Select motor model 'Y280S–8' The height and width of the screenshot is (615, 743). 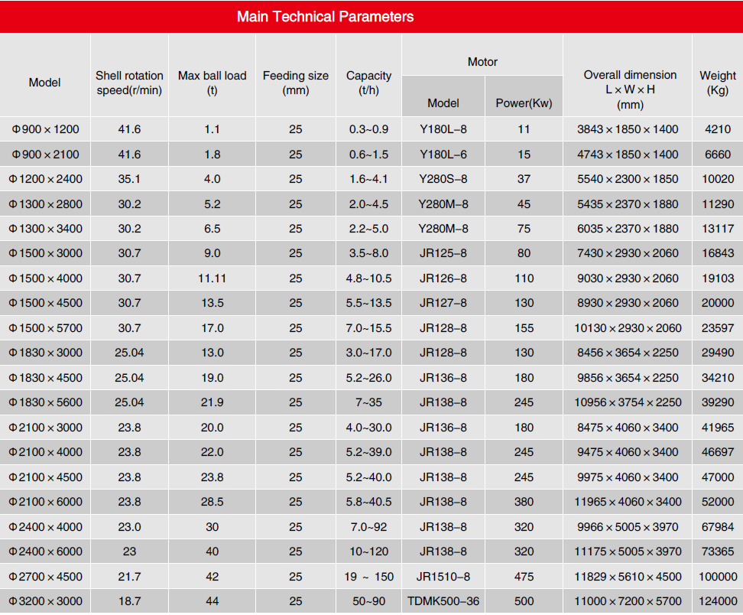[x=443, y=179]
